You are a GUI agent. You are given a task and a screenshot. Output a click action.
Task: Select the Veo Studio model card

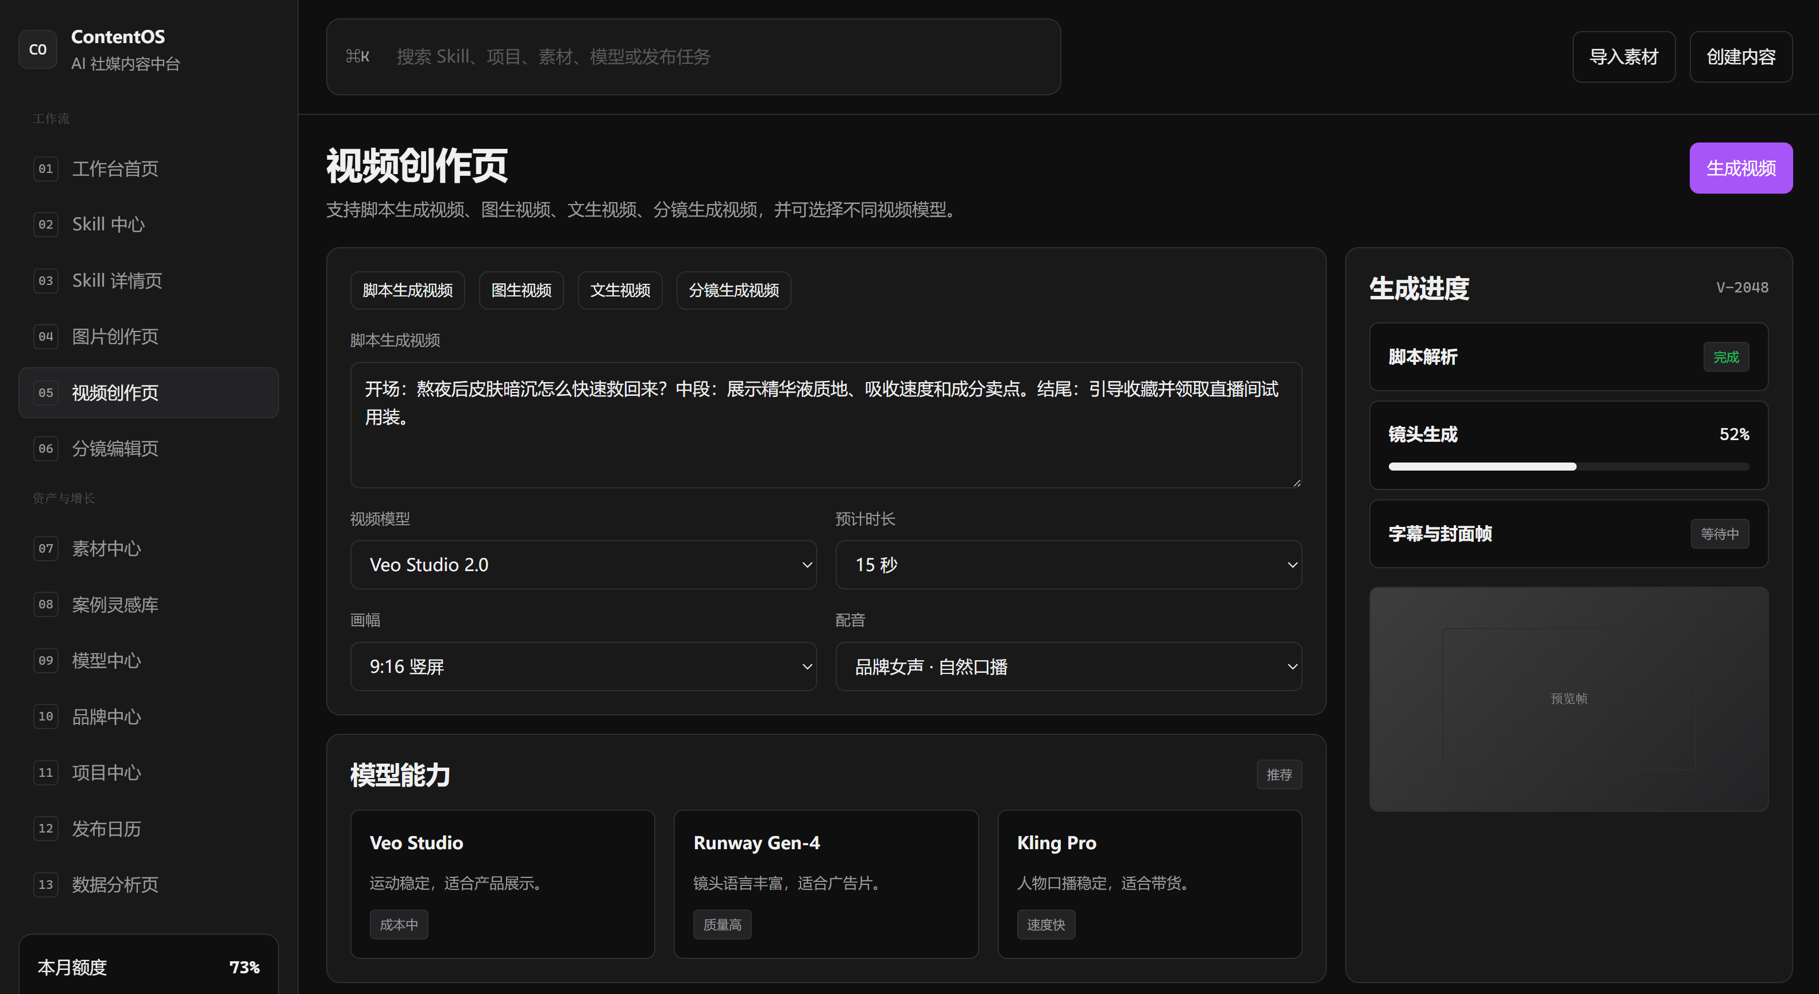(x=502, y=884)
